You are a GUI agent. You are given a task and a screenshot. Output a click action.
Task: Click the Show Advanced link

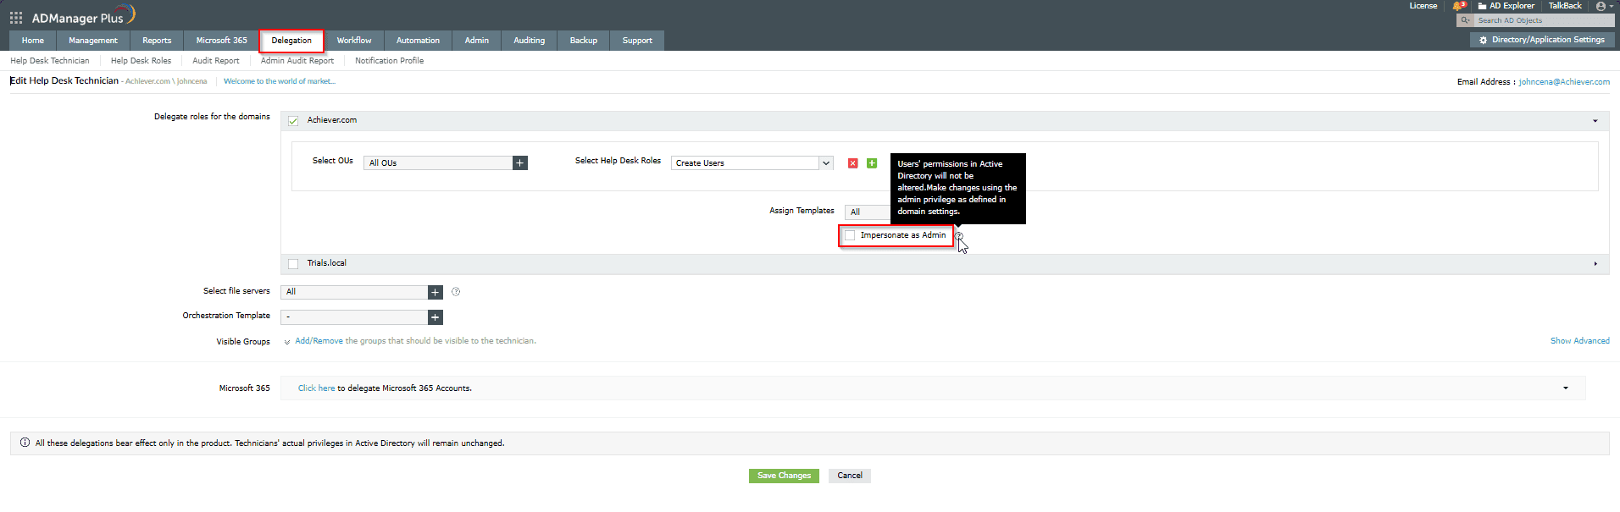[x=1579, y=341]
